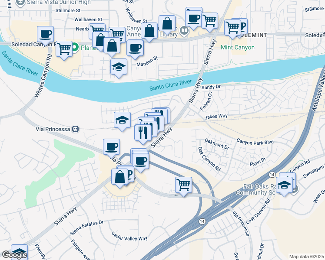The width and height of the screenshot is (325, 260).
Task: Select the shopping bag marker beside Library
Action: click(x=167, y=23)
